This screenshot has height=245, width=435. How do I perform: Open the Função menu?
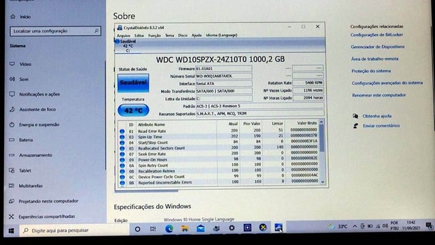click(x=154, y=35)
